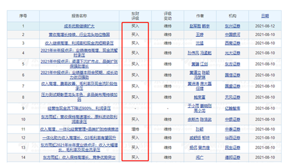Select the 维持 rating change cell in row 14
288x166 pixels.
point(168,157)
